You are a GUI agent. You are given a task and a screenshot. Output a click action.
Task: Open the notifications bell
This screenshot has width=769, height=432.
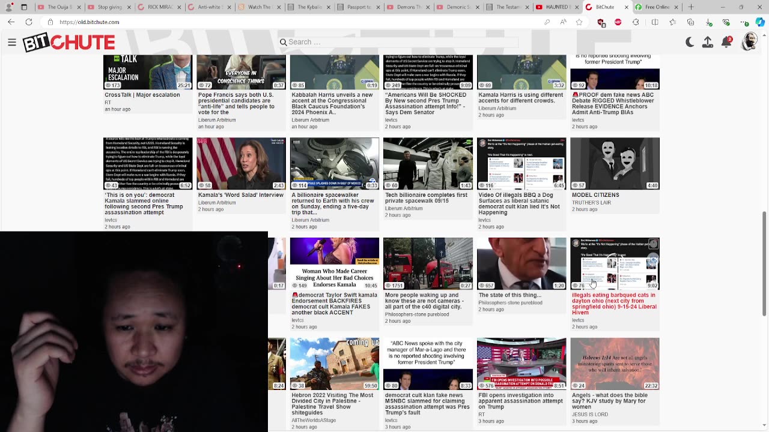click(726, 42)
